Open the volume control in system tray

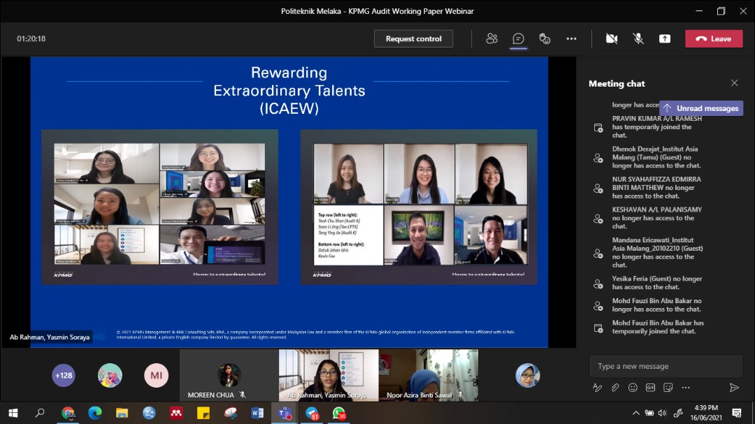(663, 413)
